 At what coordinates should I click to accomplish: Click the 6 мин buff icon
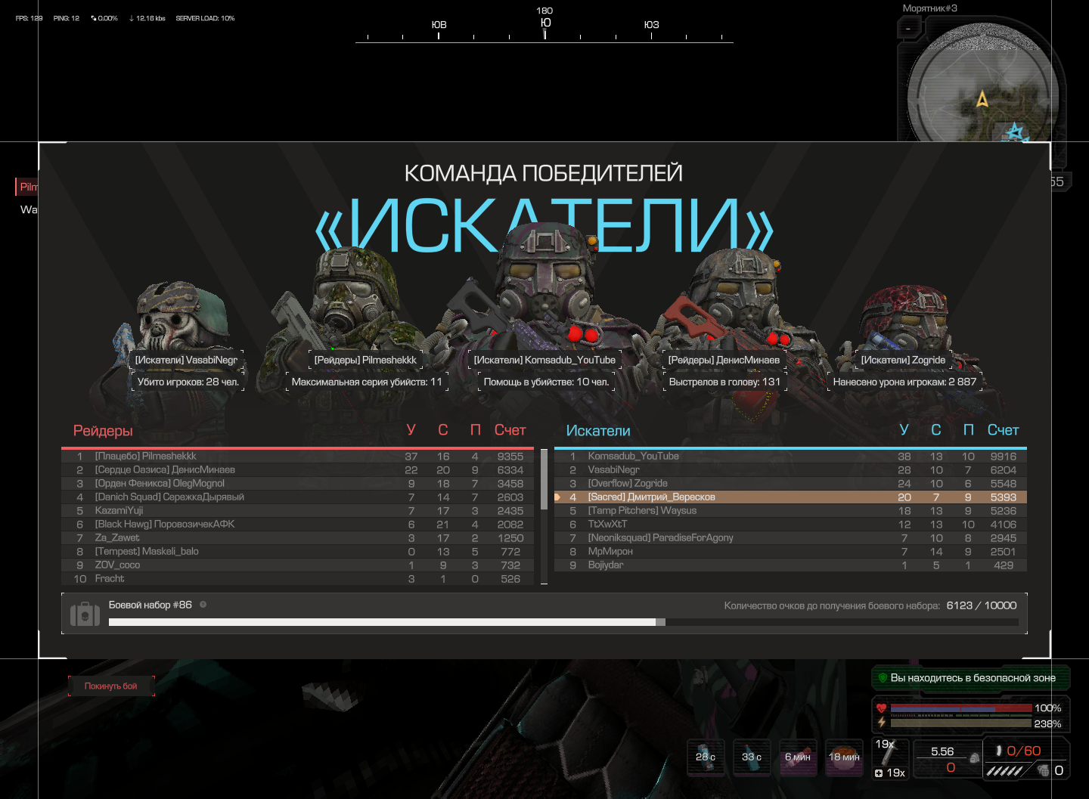798,757
